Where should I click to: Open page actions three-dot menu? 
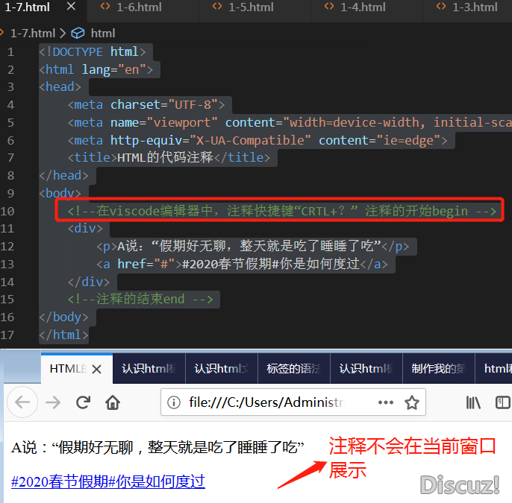click(386, 402)
